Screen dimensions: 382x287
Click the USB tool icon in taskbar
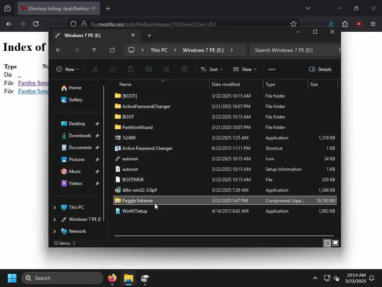[145, 278]
